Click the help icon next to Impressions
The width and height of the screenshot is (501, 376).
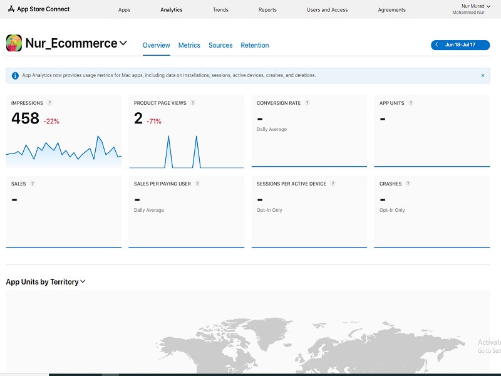pos(49,103)
